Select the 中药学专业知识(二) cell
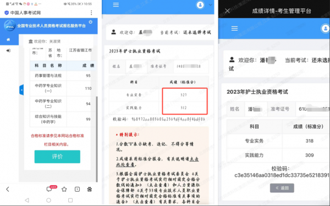The height and width of the screenshot is (206, 330). [48, 104]
